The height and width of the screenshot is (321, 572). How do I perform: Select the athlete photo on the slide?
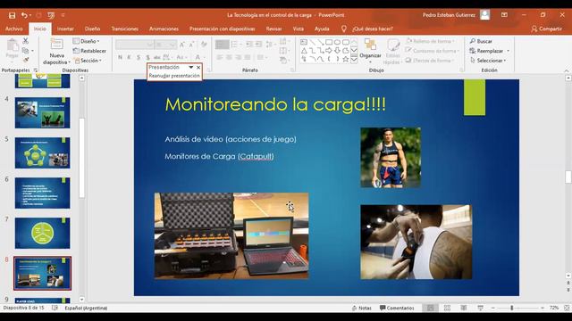point(391,158)
